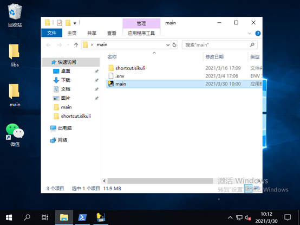300x225 pixels.
Task: Open Explorer help icon
Action: click(258, 33)
